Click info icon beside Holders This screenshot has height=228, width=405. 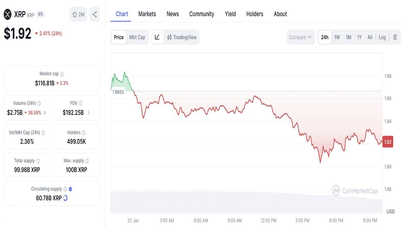tap(84, 133)
